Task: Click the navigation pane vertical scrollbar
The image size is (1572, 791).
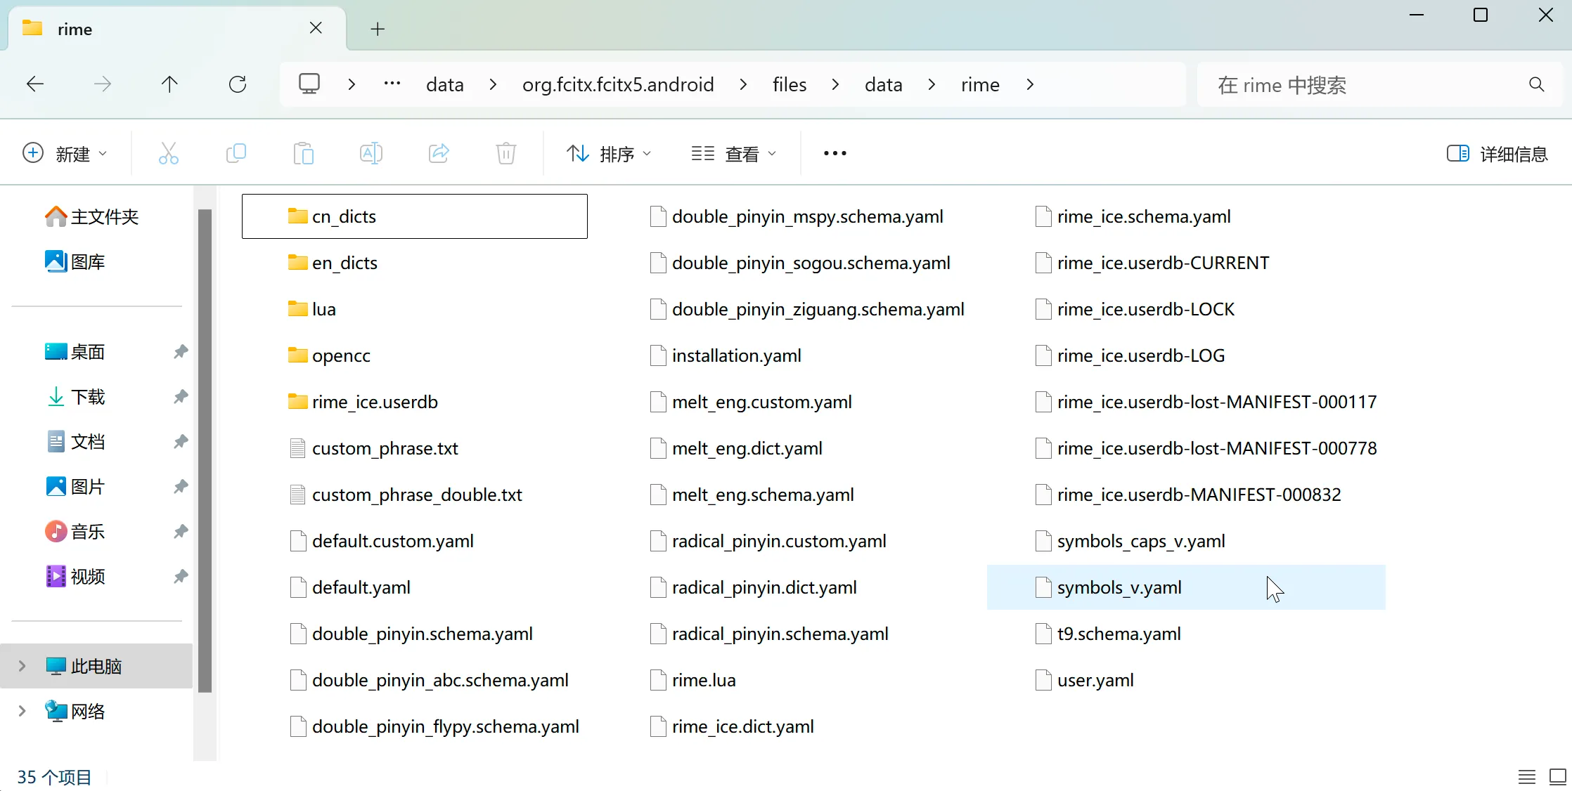Action: point(205,450)
